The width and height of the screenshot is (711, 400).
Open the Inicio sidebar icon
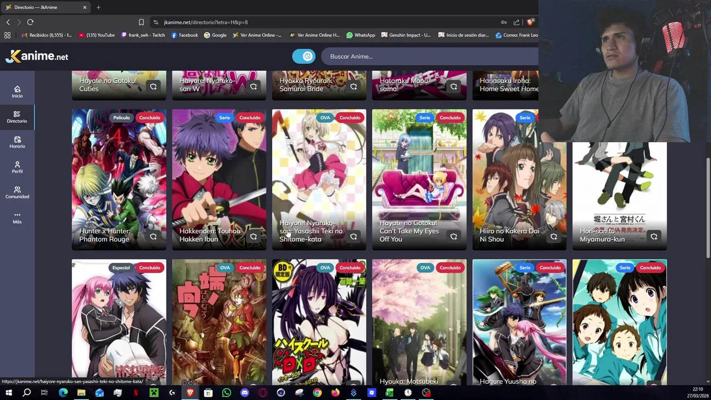17,92
